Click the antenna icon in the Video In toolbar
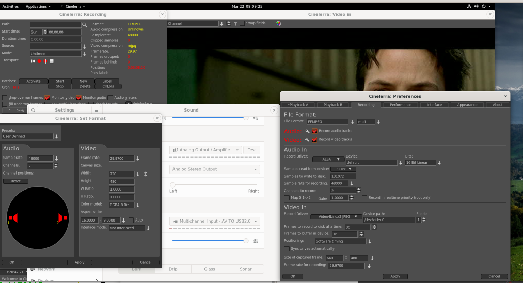This screenshot has height=283, width=523. (235, 23)
